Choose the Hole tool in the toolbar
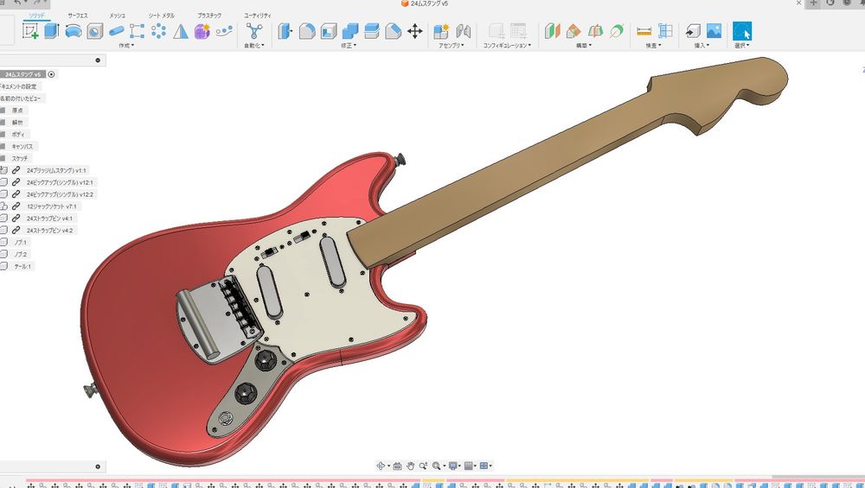 click(94, 31)
